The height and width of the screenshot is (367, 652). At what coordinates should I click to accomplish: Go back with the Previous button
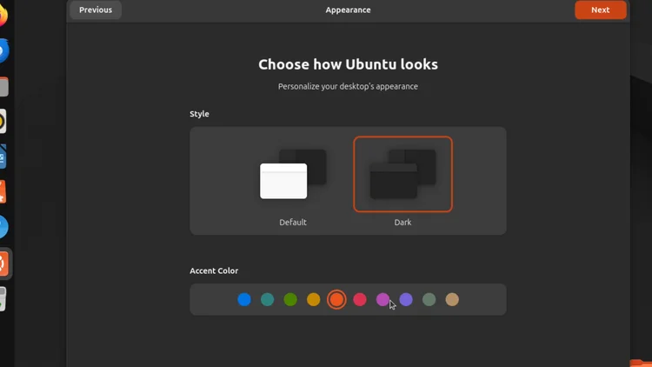[96, 10]
